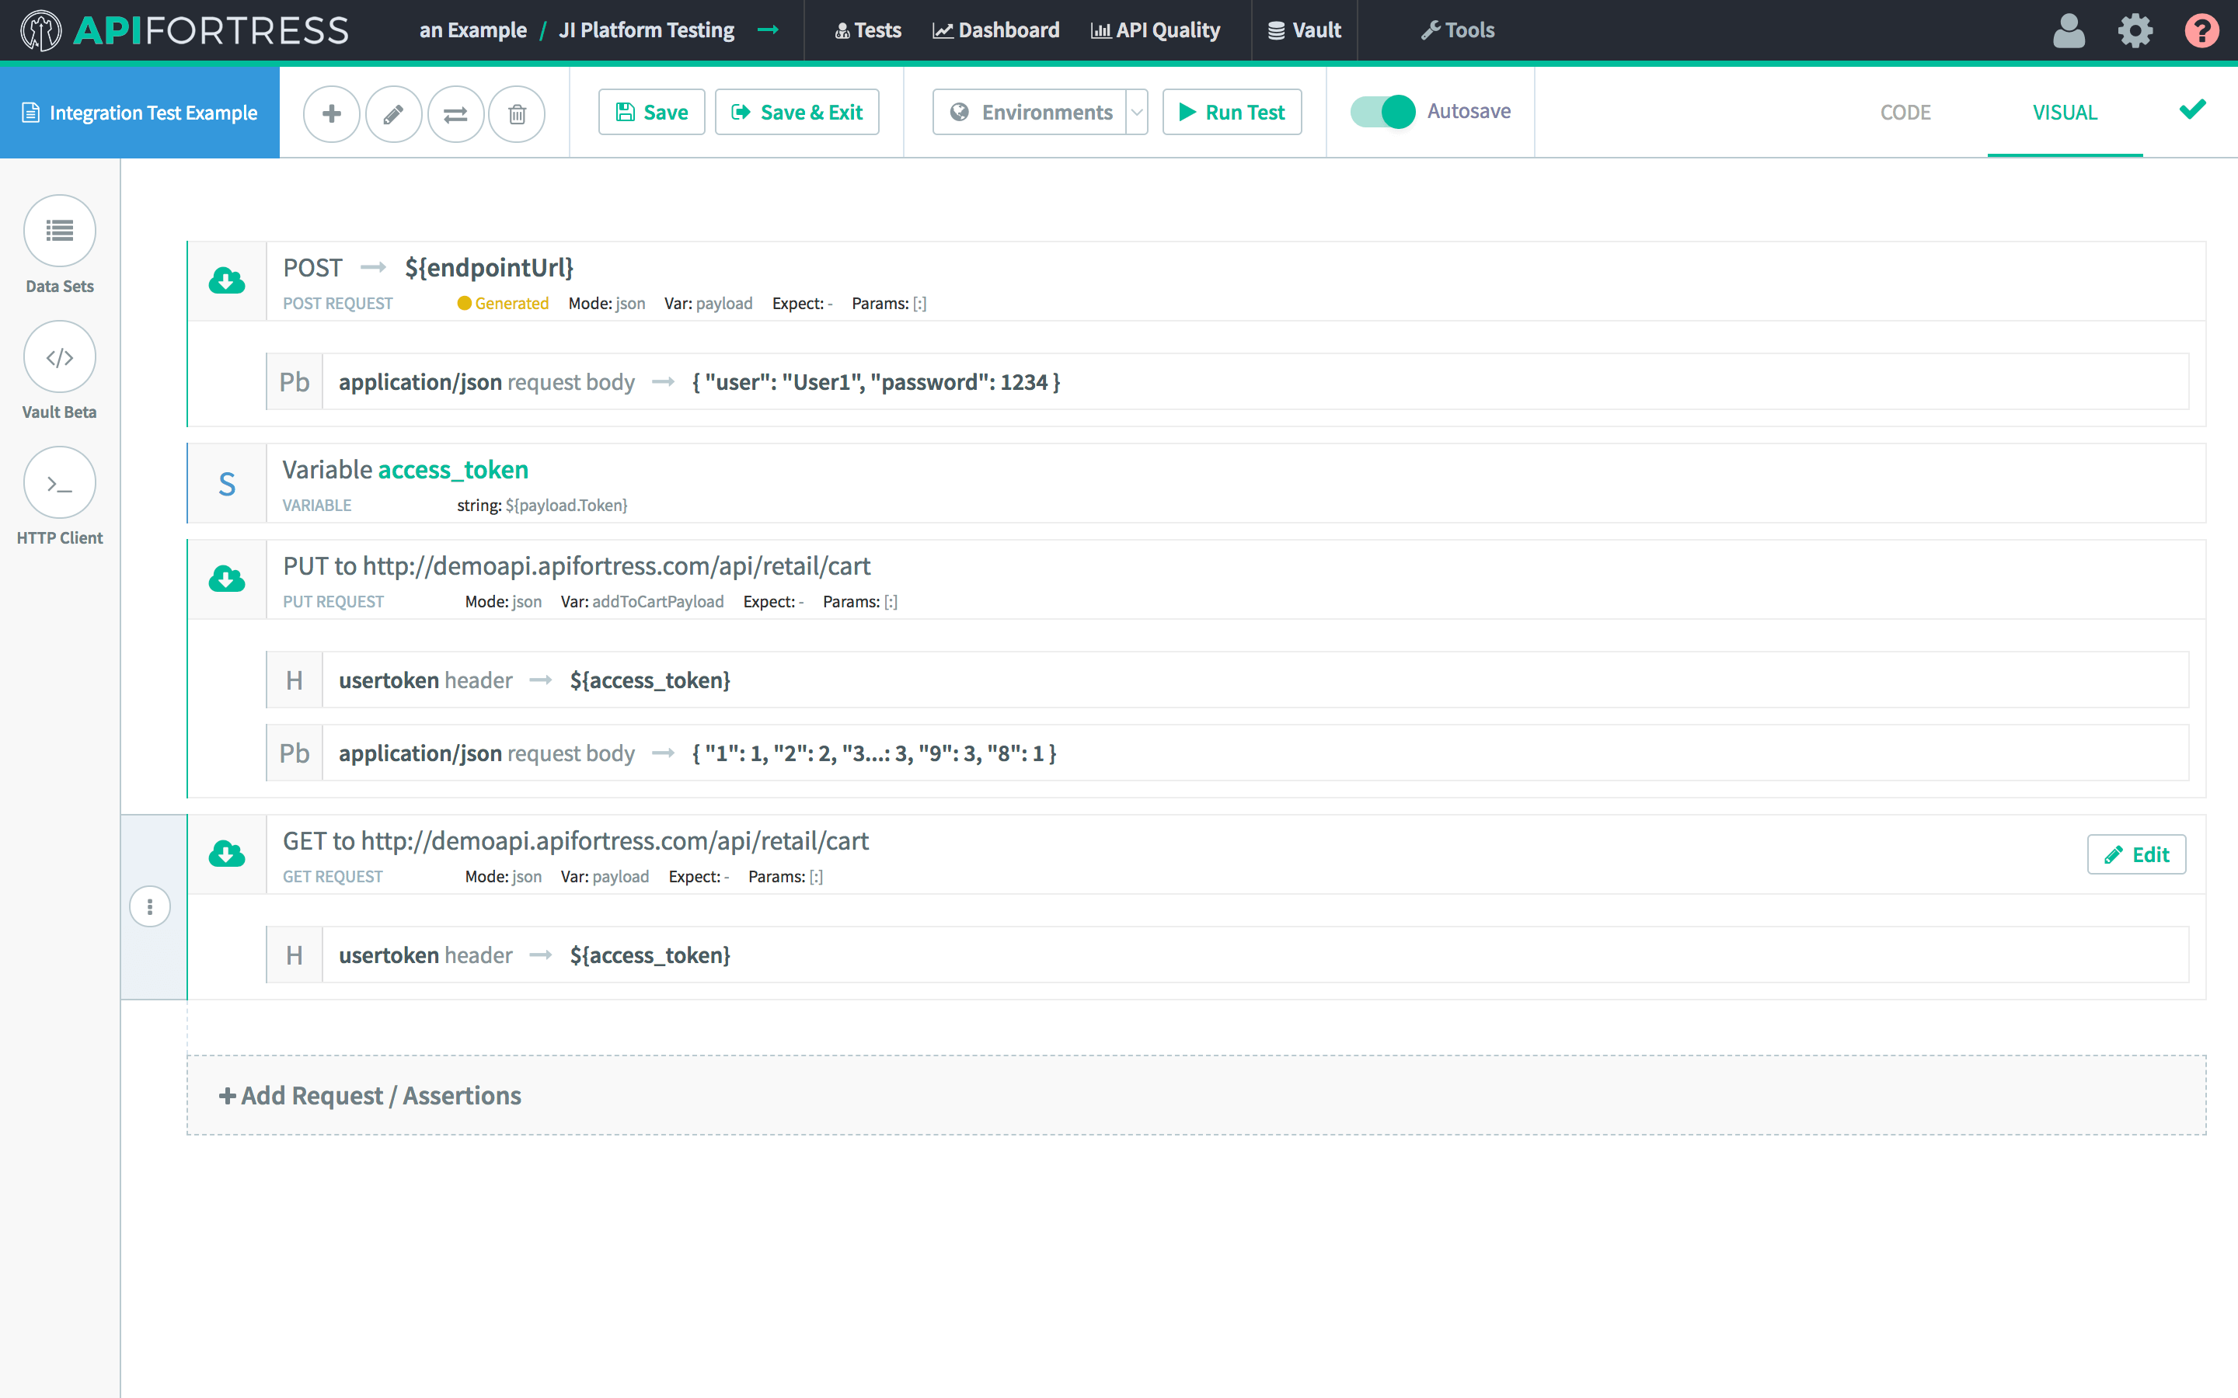Open the API Quality menu item

[x=1156, y=30]
